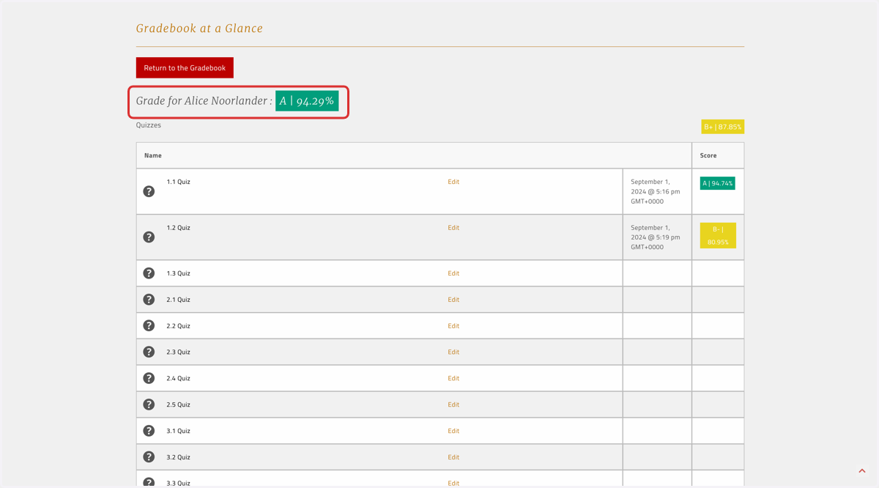Edit the 2.1 Quiz entry

pos(453,300)
